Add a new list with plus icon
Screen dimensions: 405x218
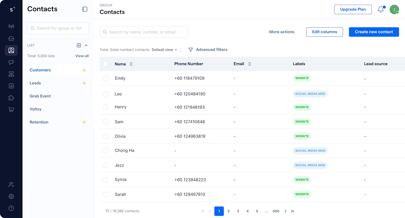79,45
